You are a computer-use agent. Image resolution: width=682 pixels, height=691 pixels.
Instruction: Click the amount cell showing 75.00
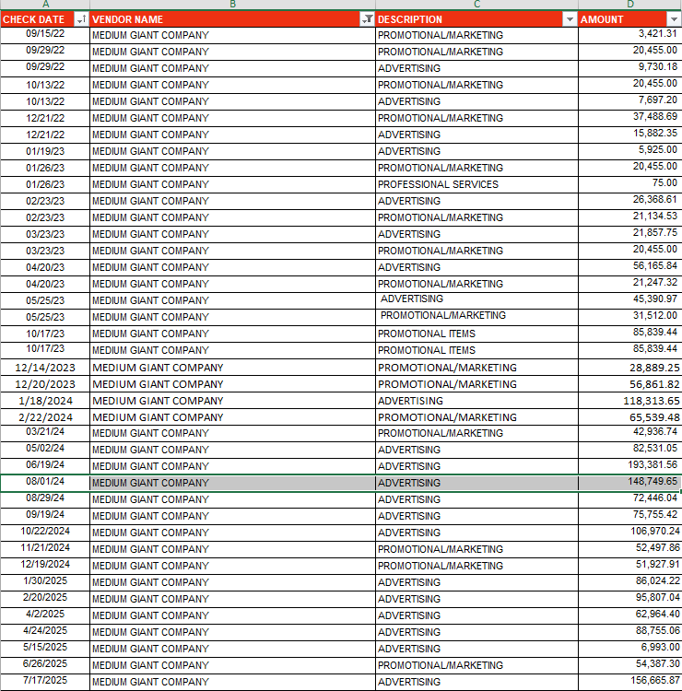(630, 184)
